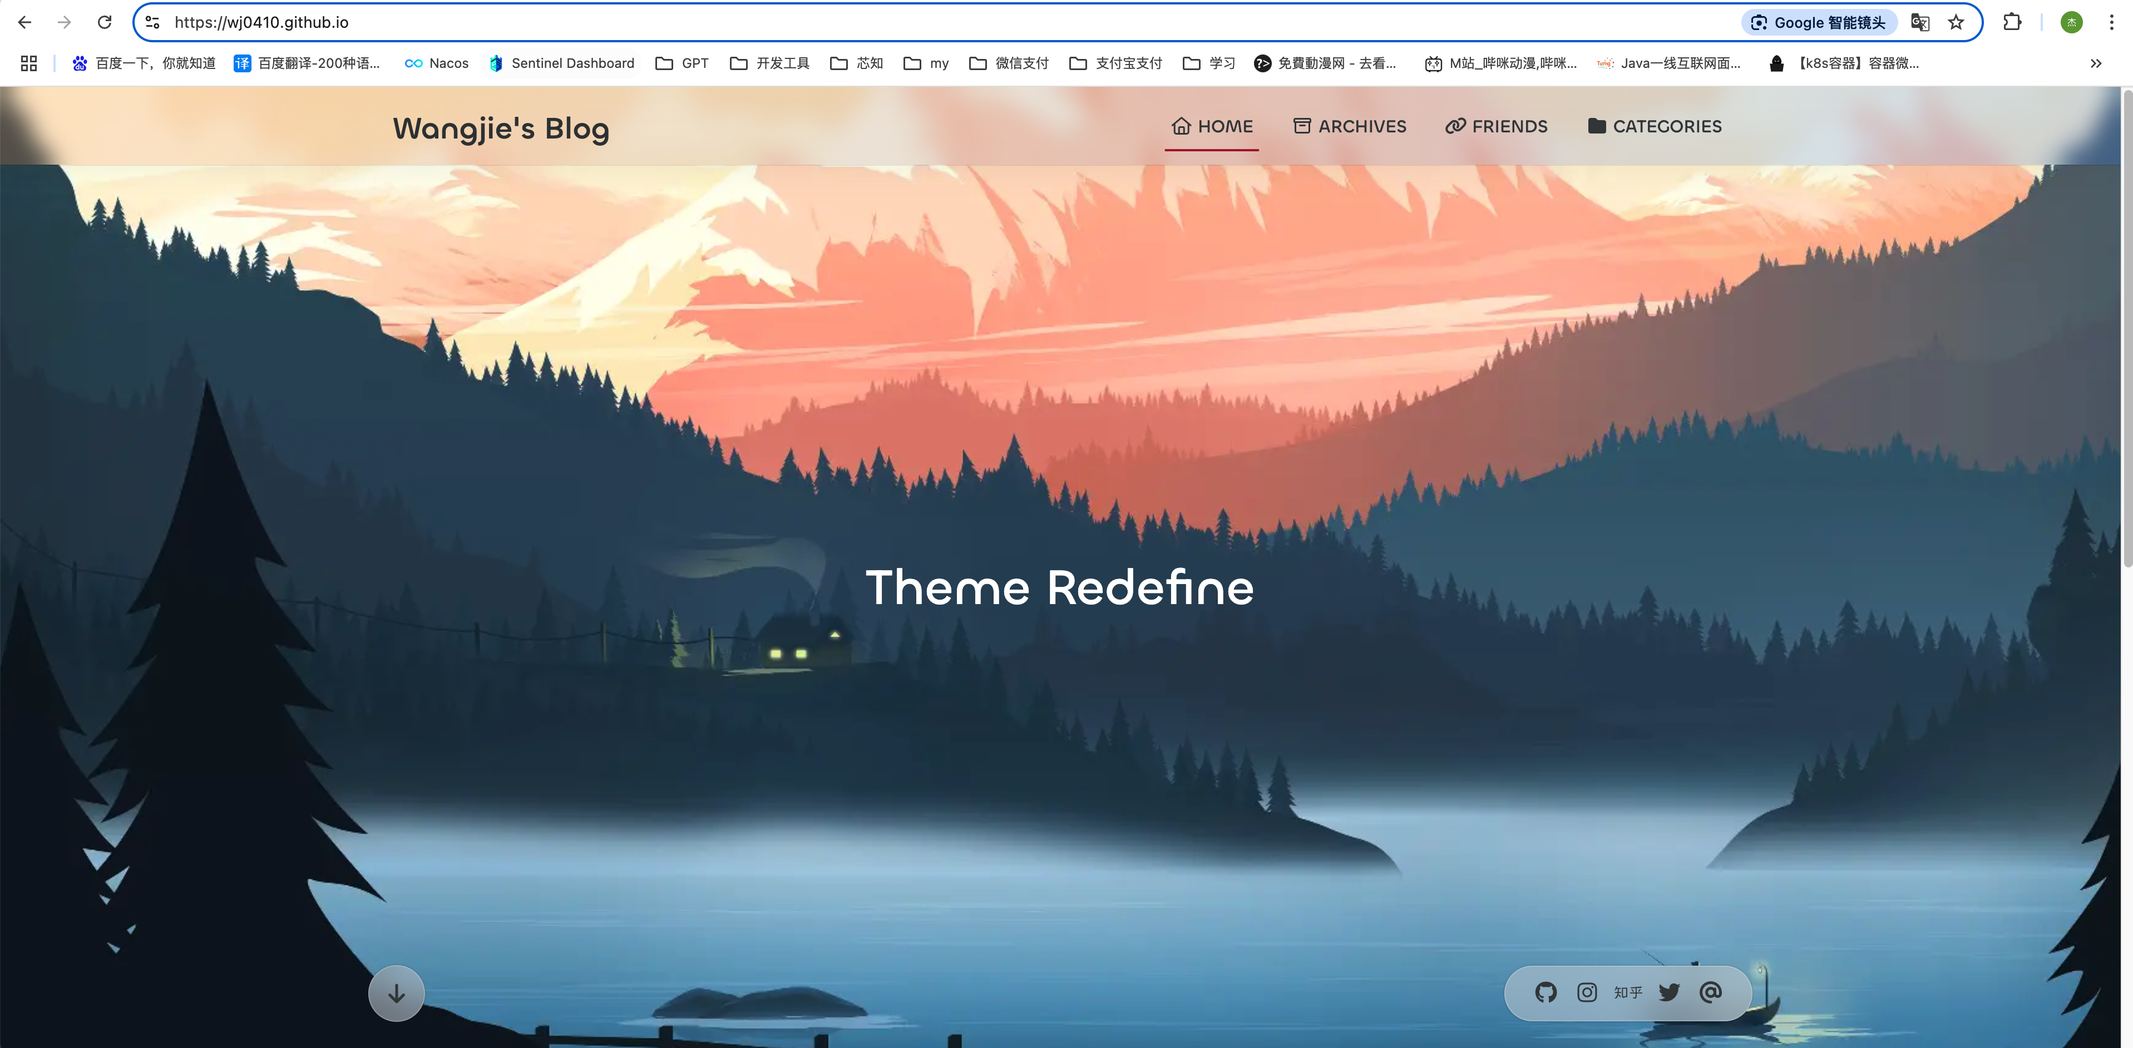Show hidden bookmarks with the chevron
2133x1048 pixels.
point(2095,63)
